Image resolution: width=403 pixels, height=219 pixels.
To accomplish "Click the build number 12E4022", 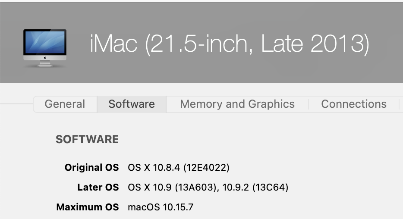I will 206,167.
